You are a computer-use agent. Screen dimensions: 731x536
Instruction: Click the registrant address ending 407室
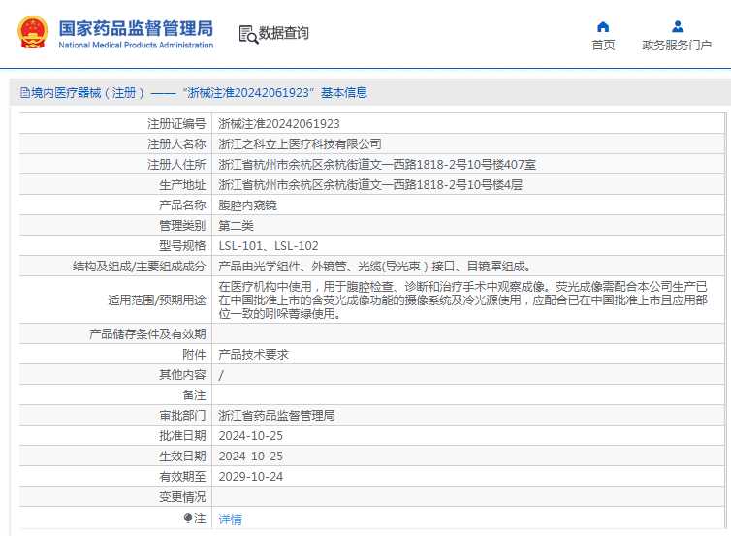[377, 165]
